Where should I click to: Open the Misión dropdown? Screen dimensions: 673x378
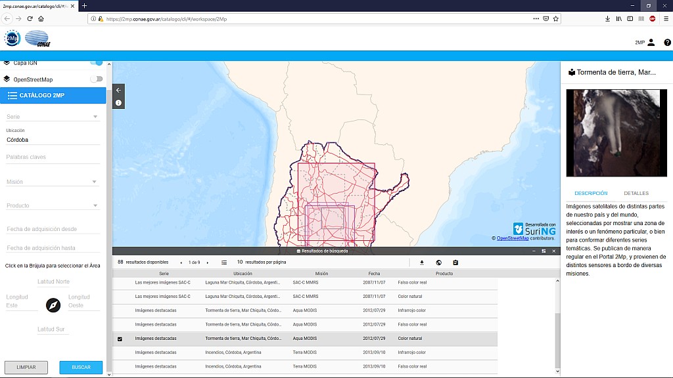pyautogui.click(x=53, y=182)
